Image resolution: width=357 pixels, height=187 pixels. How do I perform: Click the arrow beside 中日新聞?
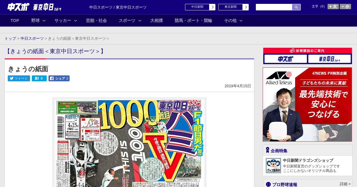pos(212,7)
